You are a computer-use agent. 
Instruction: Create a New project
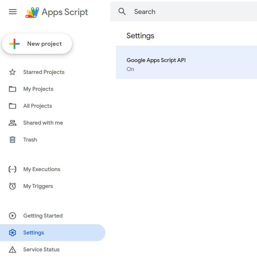[x=37, y=44]
